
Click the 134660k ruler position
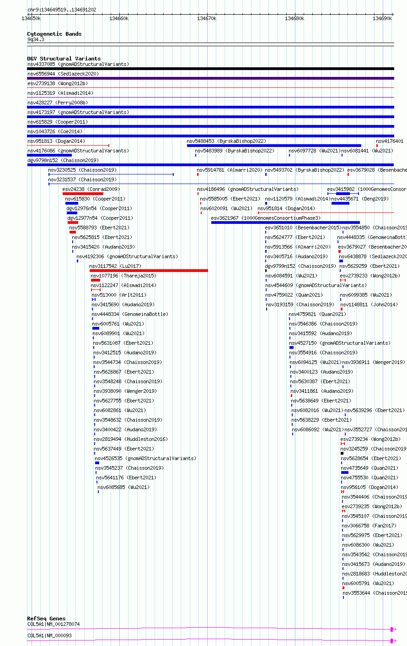point(119,18)
